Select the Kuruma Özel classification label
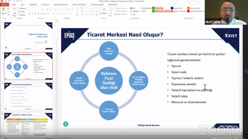Viewport: 248px width, 139px height. coord(194,8)
